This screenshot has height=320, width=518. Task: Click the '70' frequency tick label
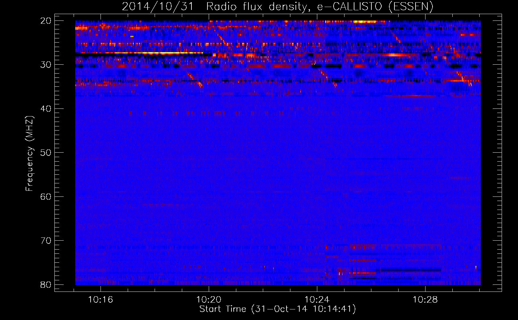pos(46,241)
